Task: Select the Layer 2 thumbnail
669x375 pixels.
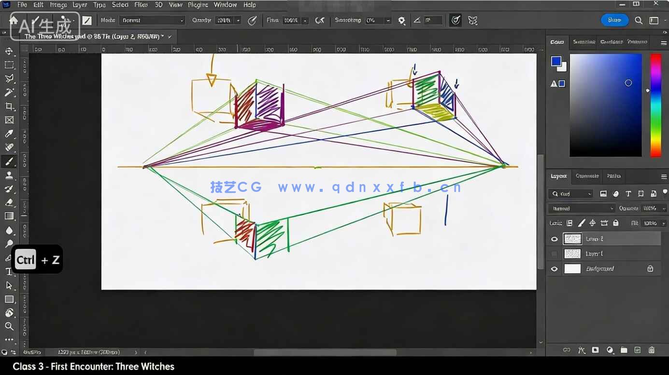Action: pyautogui.click(x=572, y=239)
